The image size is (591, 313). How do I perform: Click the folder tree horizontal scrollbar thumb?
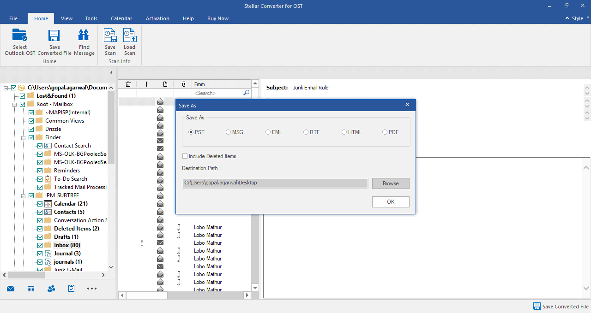click(26, 275)
